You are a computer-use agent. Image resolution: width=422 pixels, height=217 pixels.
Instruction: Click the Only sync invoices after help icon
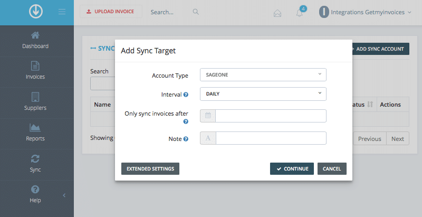pyautogui.click(x=186, y=121)
